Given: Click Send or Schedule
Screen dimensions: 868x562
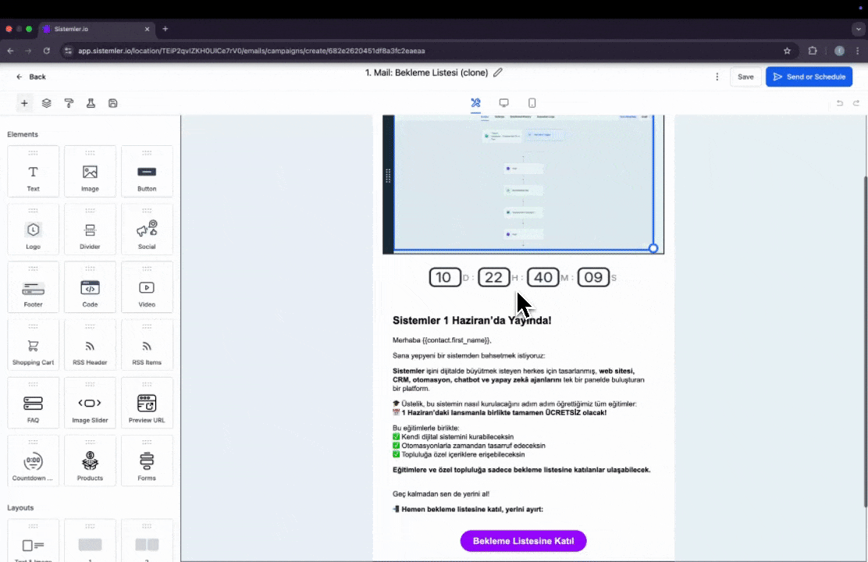Looking at the screenshot, I should (x=809, y=77).
